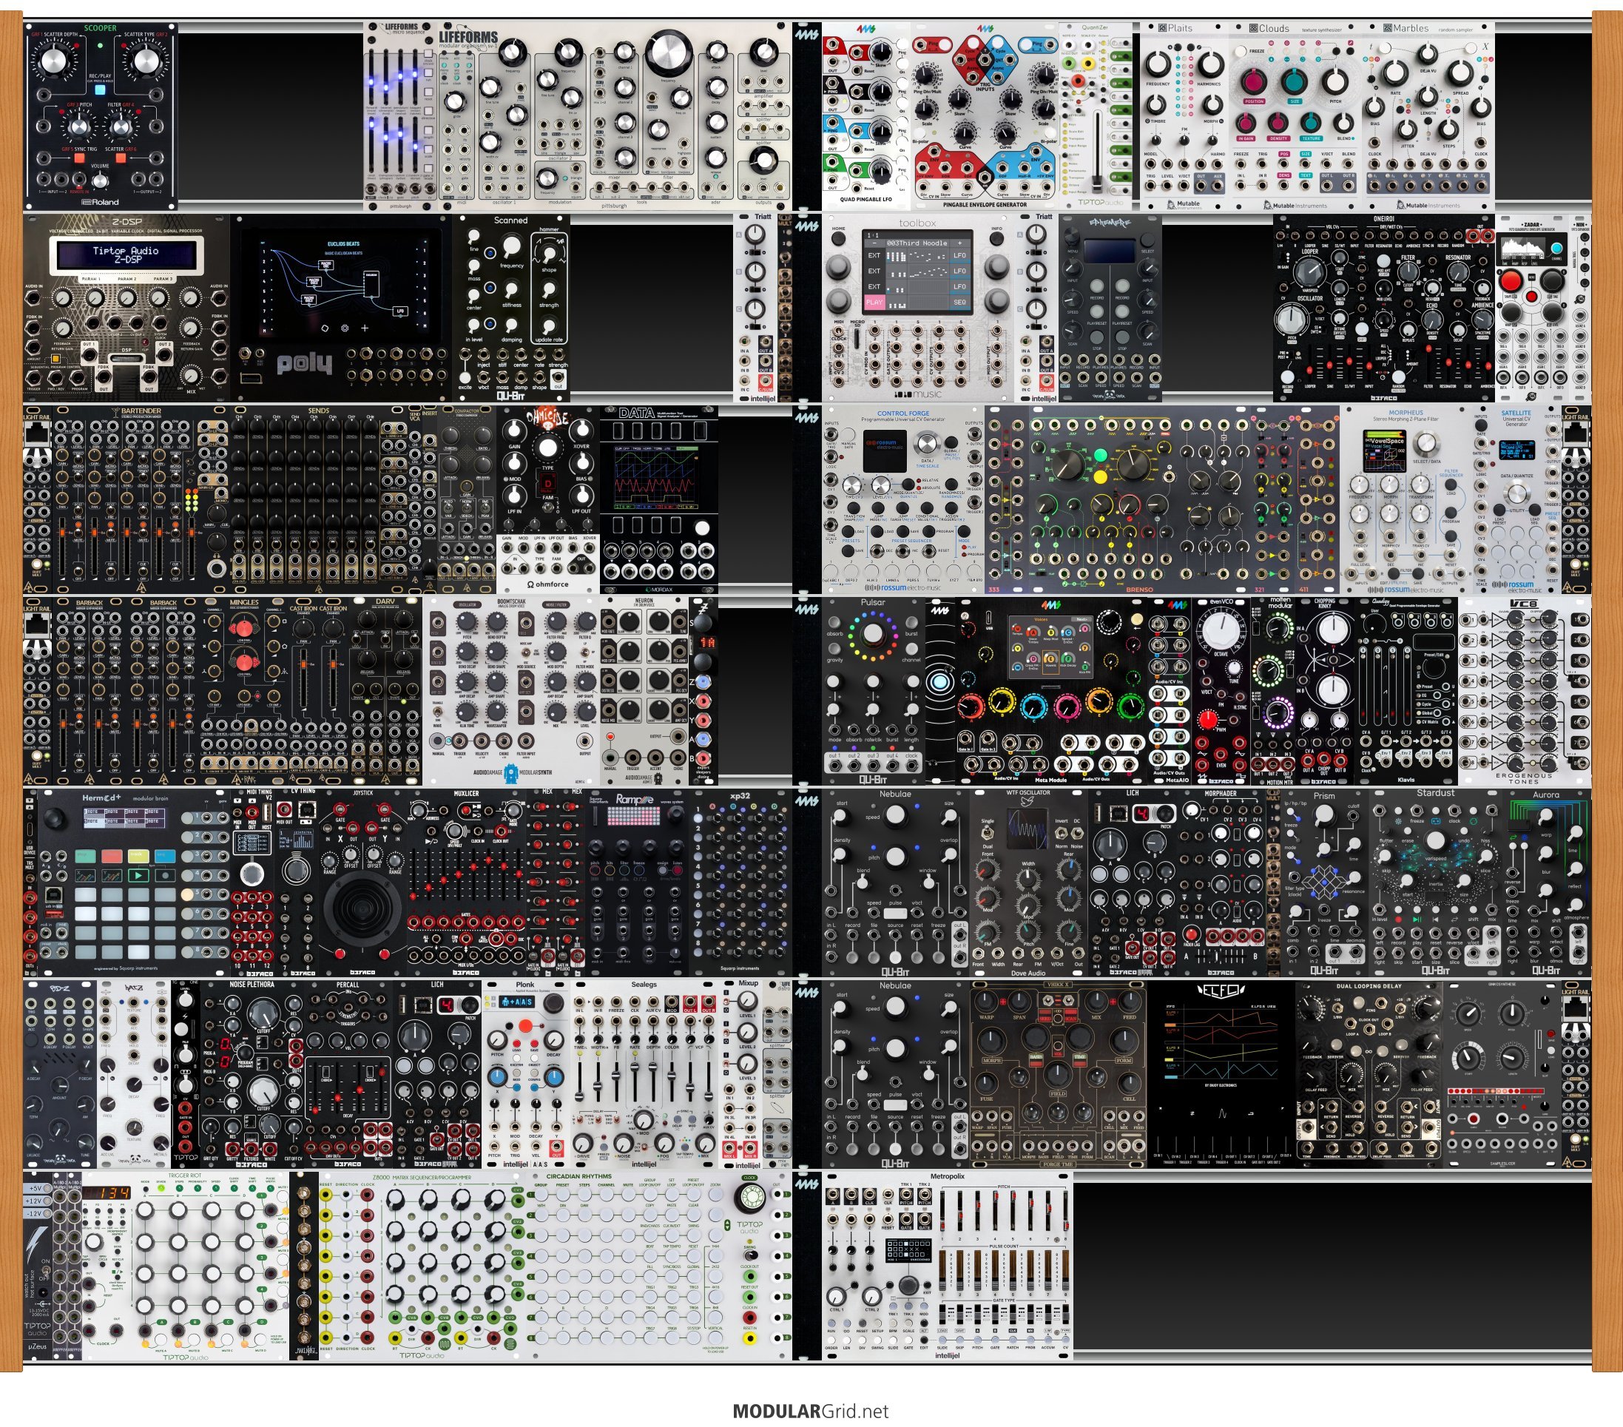Click the pink PLAY cell on toolbox screen

[x=874, y=302]
